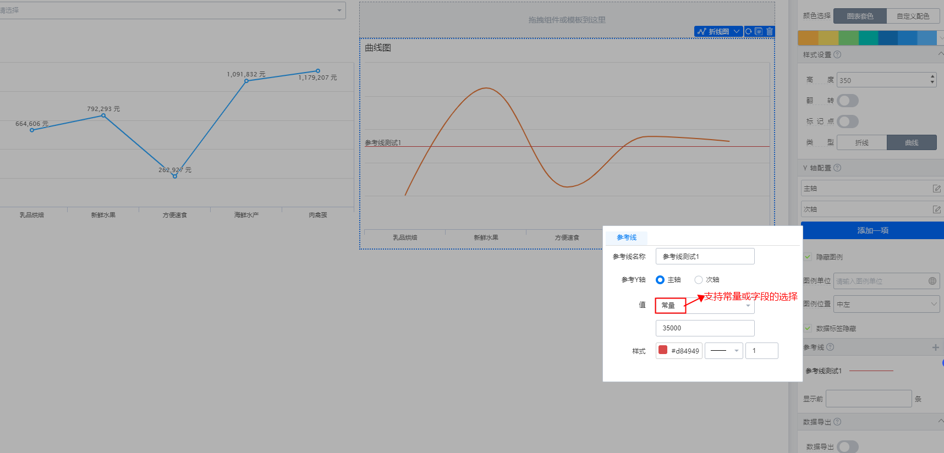Screen dimensions: 944x453
Task: Click the constant value field showing 35000
Action: (705, 328)
